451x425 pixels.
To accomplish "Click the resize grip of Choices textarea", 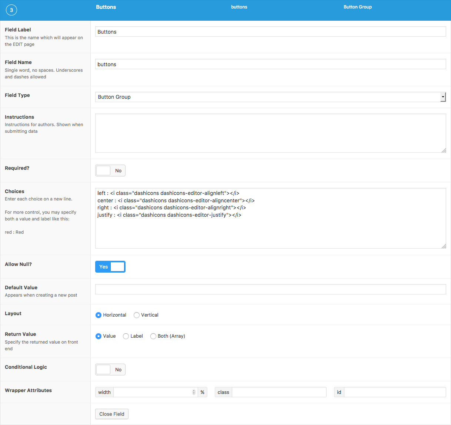I will coord(444,246).
